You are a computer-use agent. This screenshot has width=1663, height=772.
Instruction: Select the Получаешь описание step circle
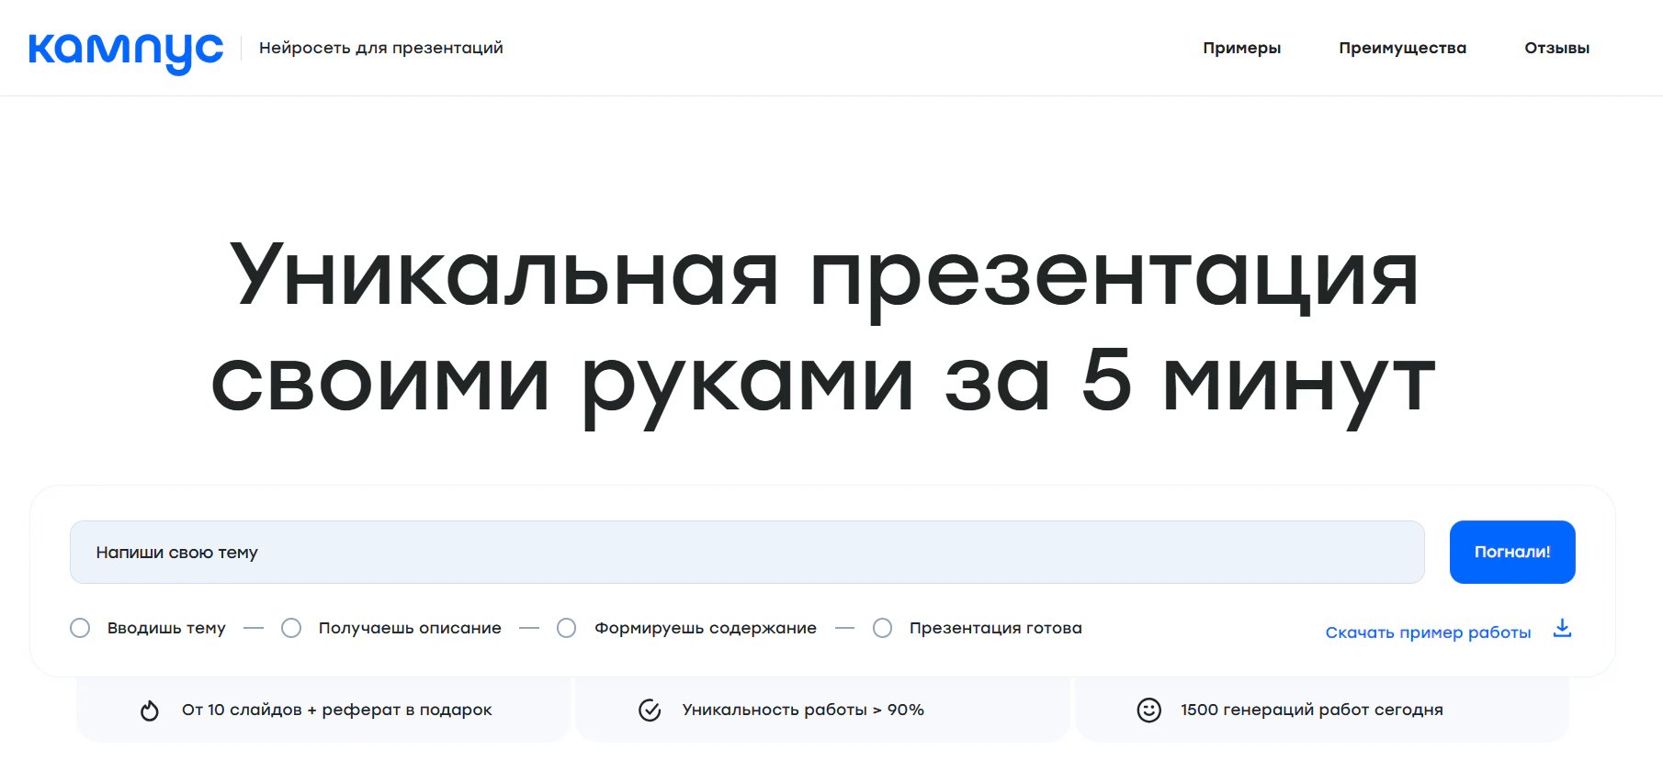[x=291, y=628]
